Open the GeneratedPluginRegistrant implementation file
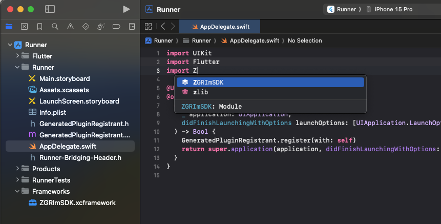Screen dimensions: 441x224 pos(85,135)
